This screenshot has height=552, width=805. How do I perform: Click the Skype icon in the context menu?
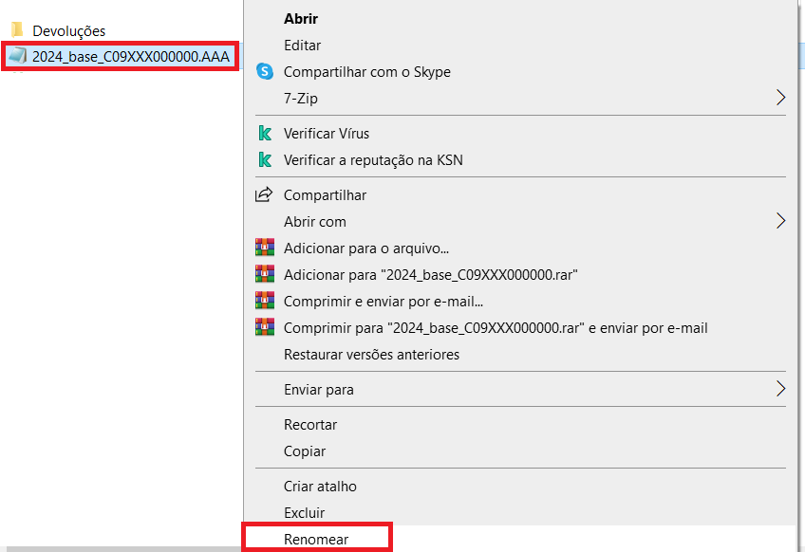(265, 72)
